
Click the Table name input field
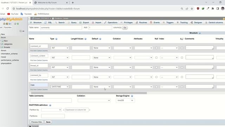point(61,28)
